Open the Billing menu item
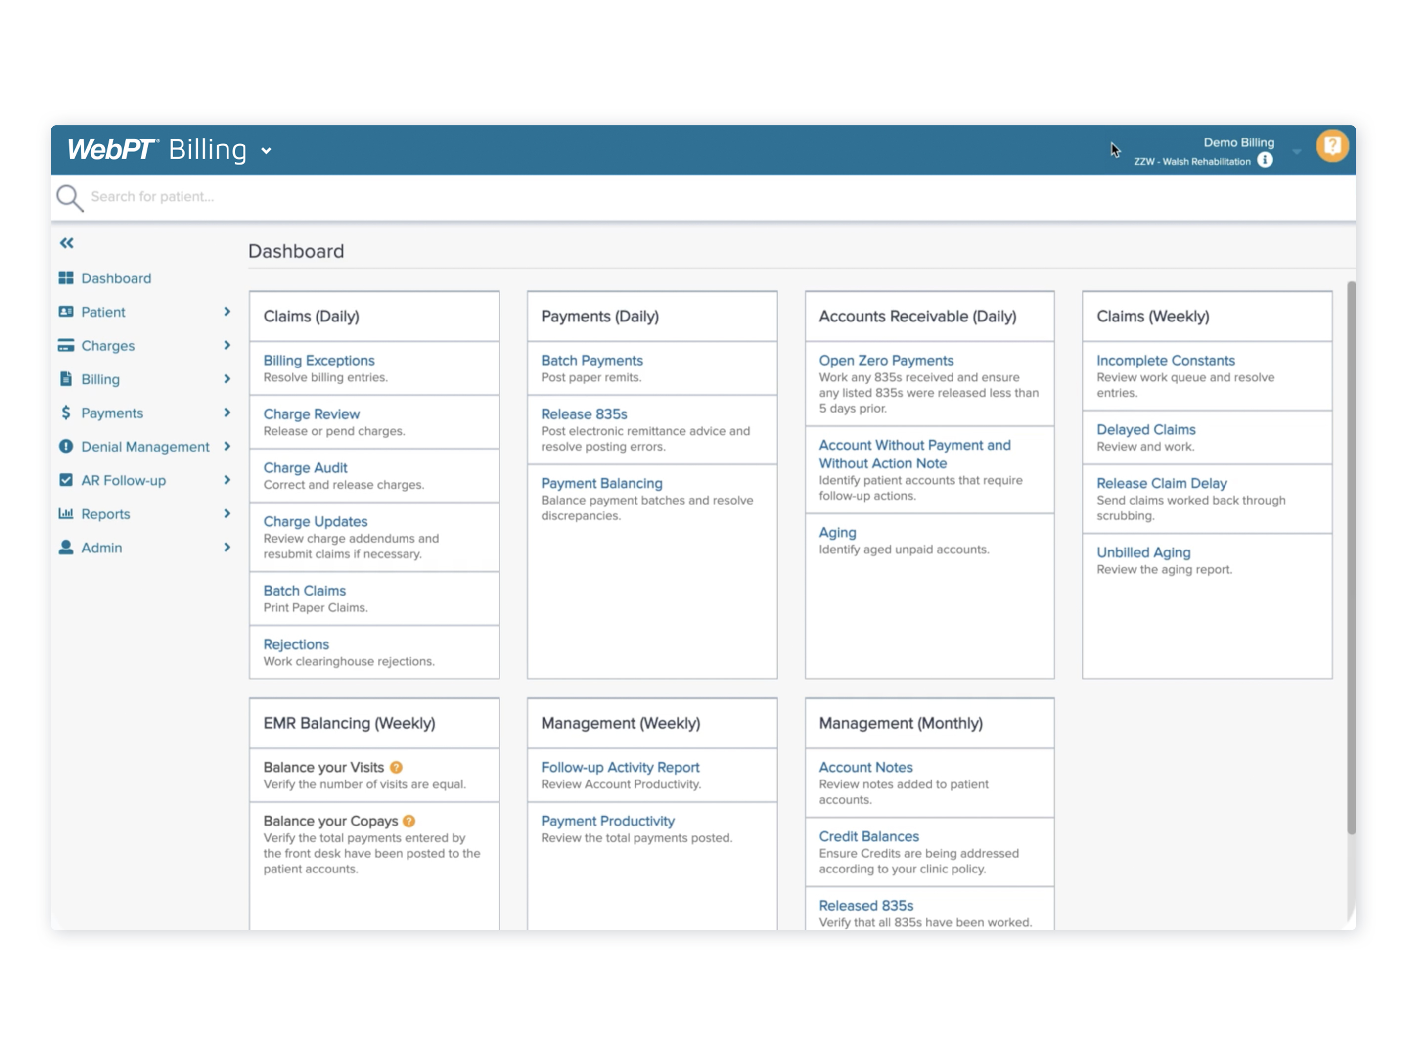 [100, 379]
